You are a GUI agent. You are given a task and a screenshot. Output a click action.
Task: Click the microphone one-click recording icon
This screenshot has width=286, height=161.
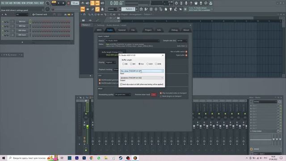186,3
